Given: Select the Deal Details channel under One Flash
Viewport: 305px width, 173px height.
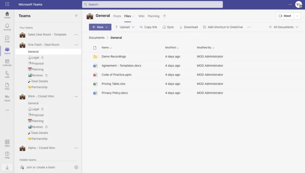Looking at the screenshot, I should pyautogui.click(x=38, y=81).
